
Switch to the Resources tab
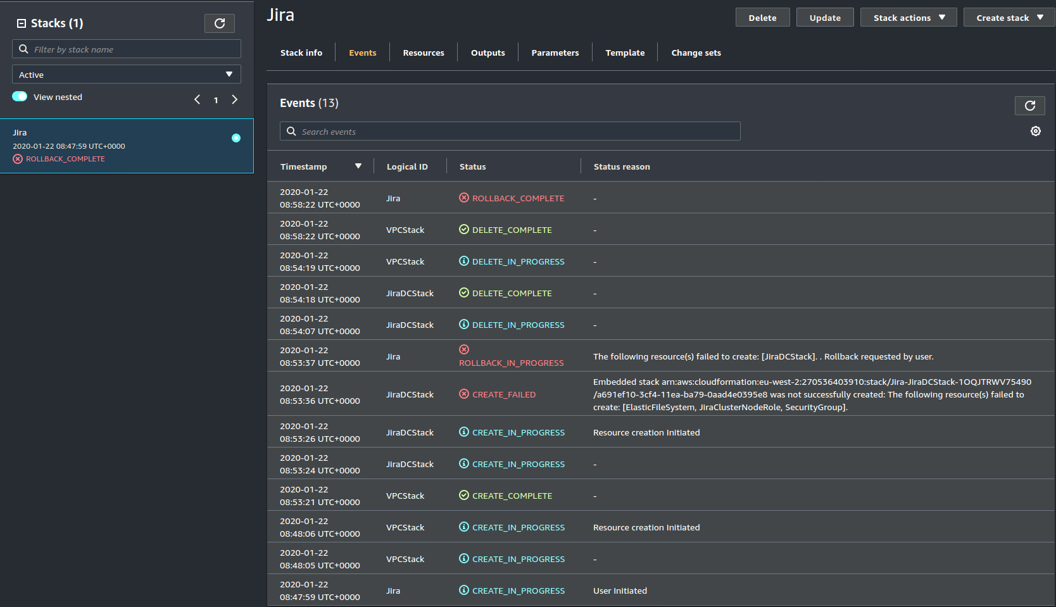423,53
